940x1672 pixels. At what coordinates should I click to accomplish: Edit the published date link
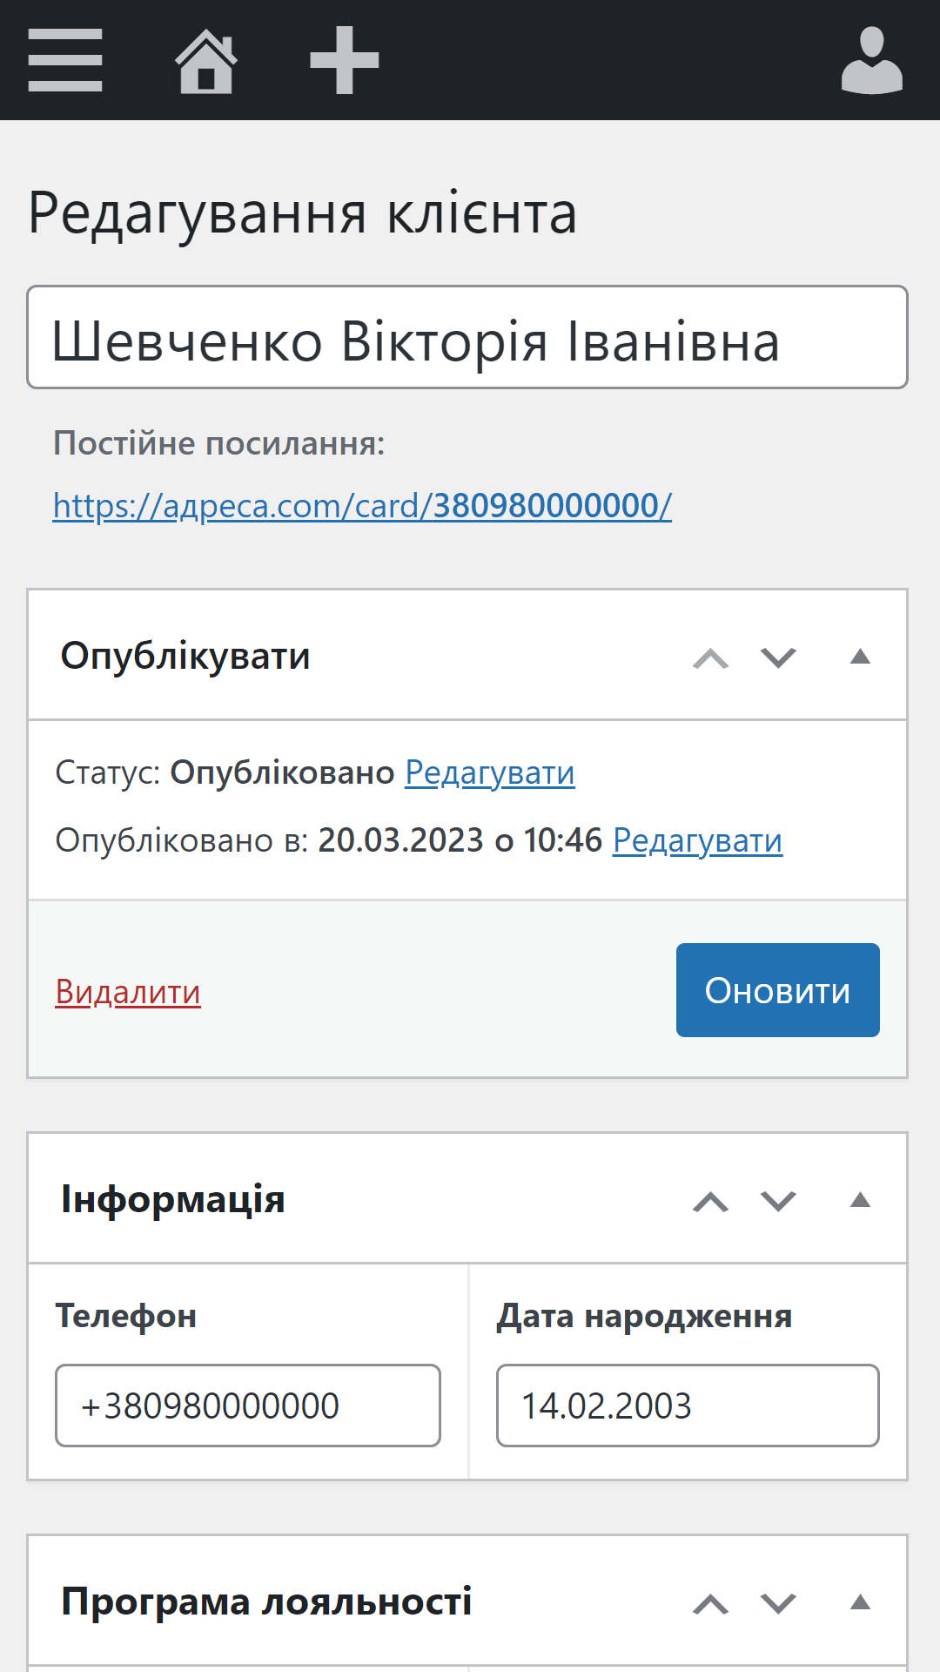[x=697, y=840]
